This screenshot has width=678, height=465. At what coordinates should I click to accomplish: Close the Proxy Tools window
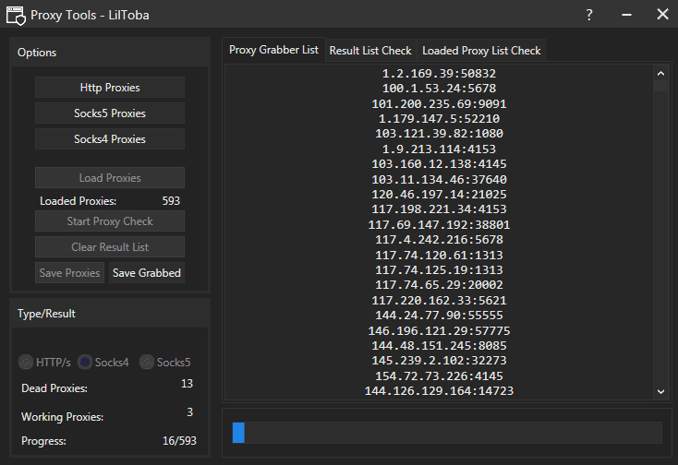click(x=662, y=14)
